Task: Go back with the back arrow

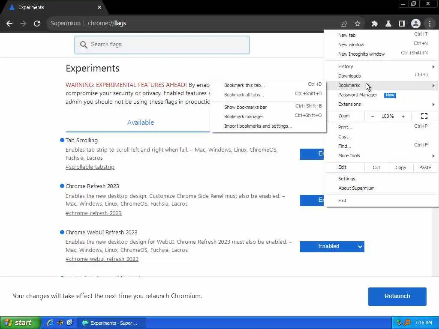Action: (9, 24)
